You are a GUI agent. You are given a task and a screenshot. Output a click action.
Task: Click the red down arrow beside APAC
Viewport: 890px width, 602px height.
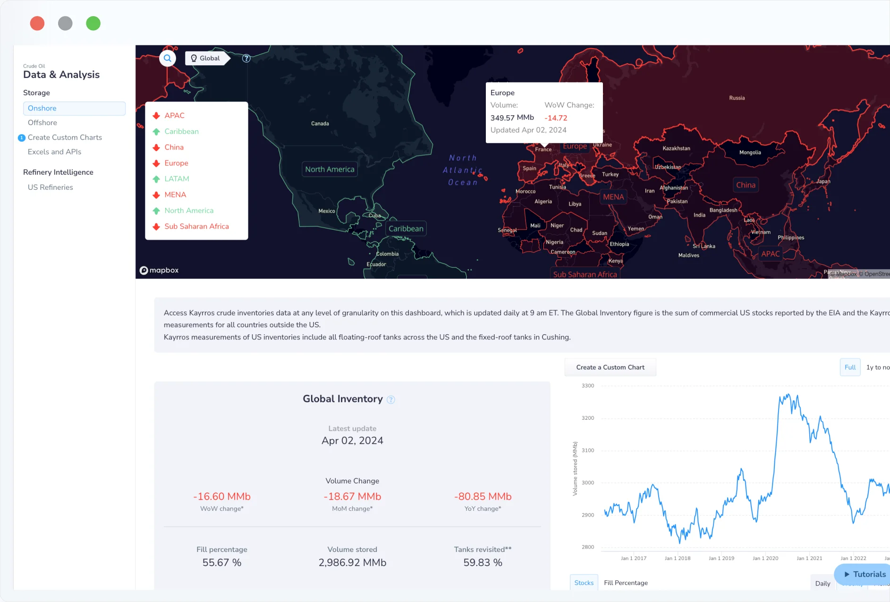point(156,116)
